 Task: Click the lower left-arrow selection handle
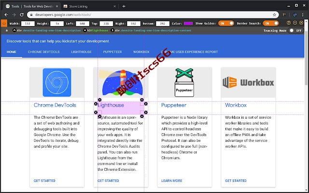pyautogui.click(x=96, y=112)
